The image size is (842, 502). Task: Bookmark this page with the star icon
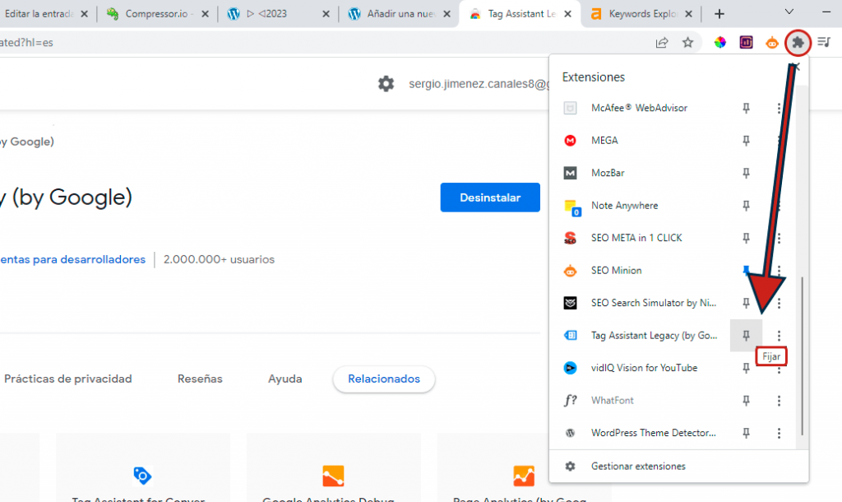tap(688, 43)
